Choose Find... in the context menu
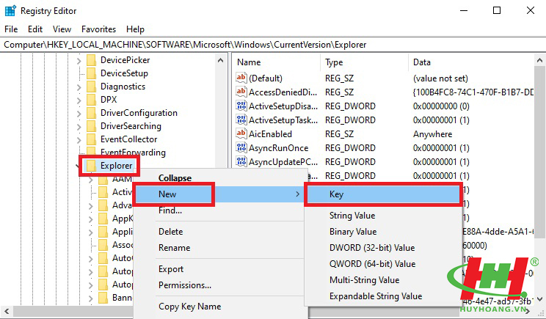546x319 pixels. click(220, 210)
